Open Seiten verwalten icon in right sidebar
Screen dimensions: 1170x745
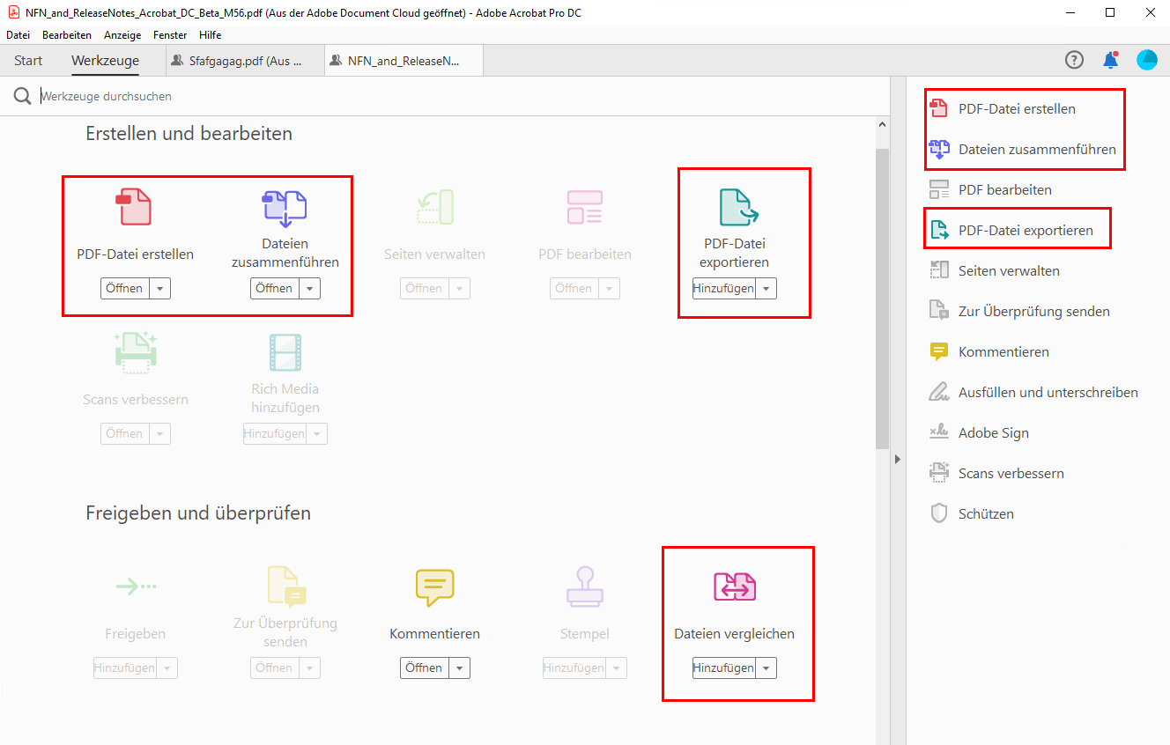pyautogui.click(x=939, y=270)
